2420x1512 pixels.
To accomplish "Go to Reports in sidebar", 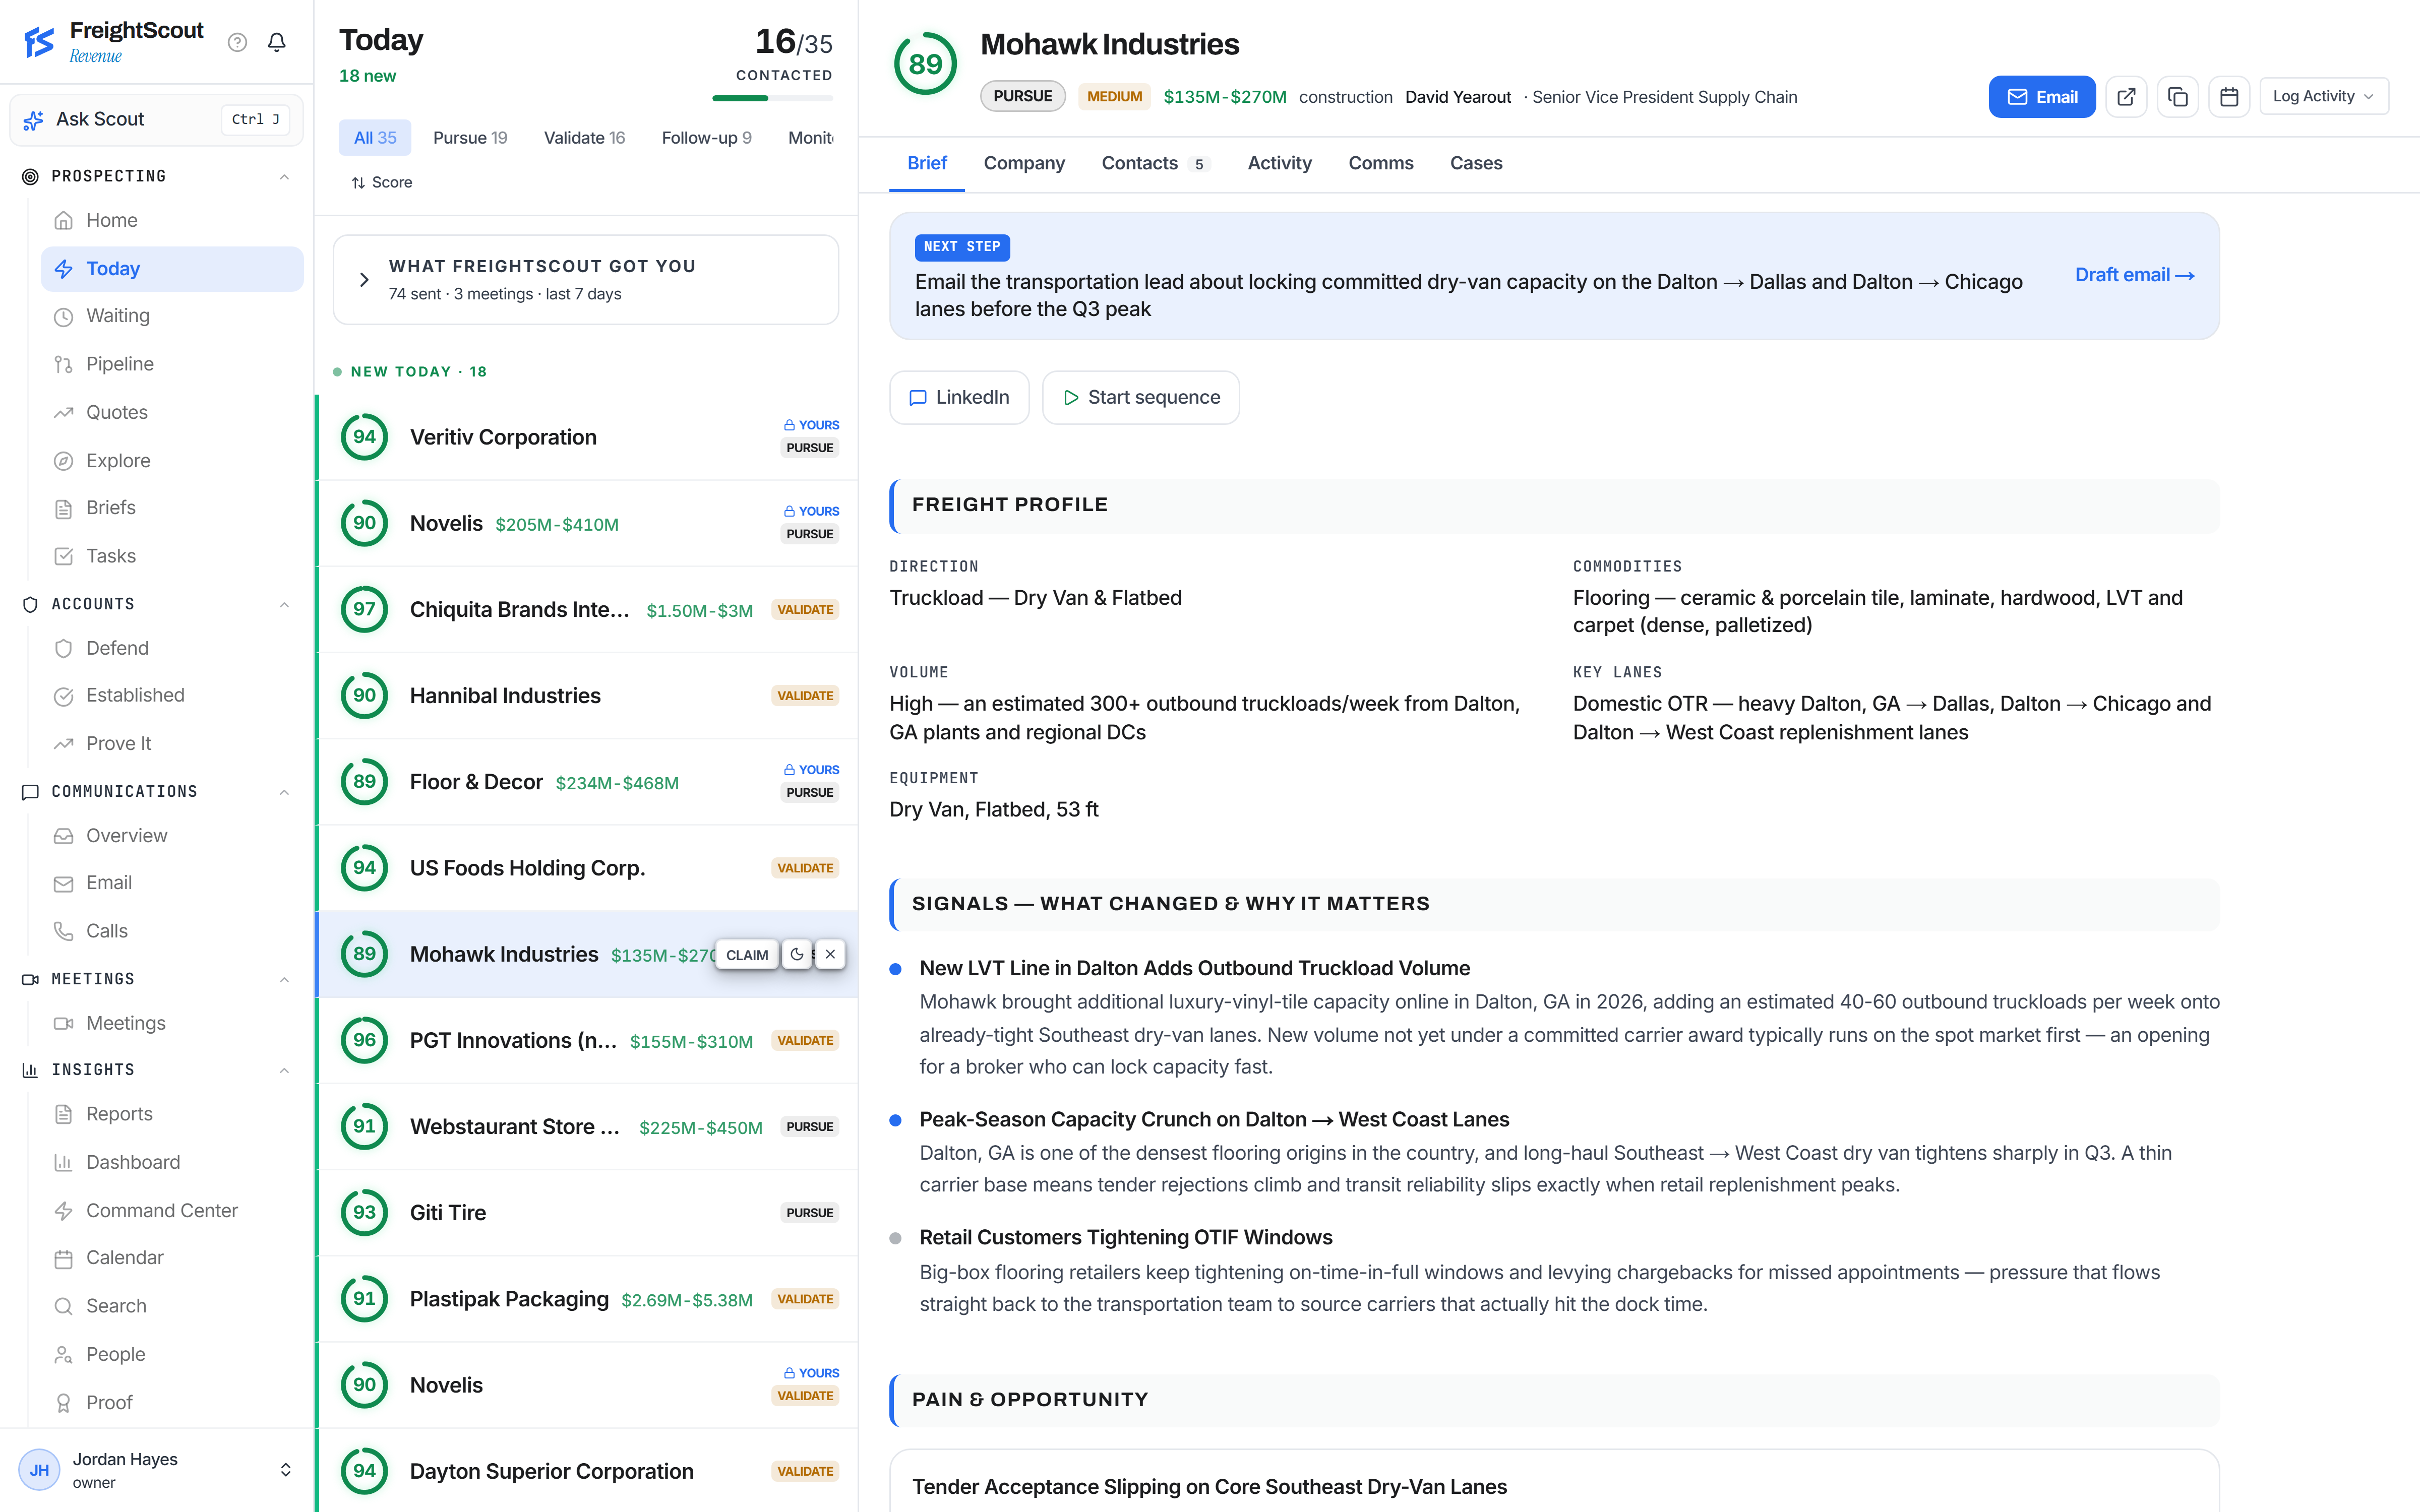I will 172,1114.
